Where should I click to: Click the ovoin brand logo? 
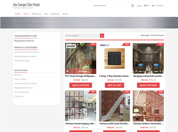71,46
